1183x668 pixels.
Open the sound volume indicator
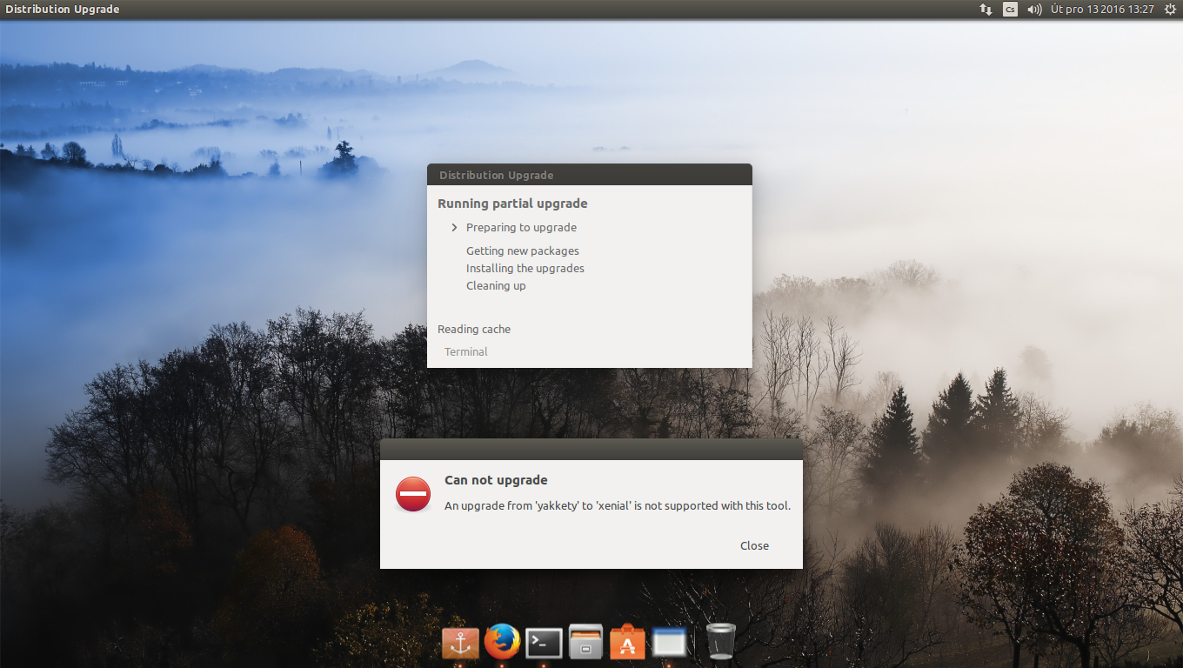click(x=1034, y=10)
